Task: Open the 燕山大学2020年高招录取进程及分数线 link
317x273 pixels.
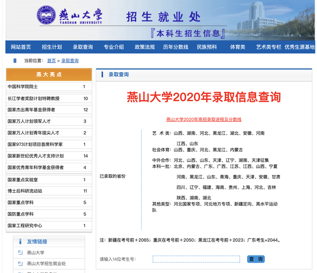Action: tap(204, 120)
